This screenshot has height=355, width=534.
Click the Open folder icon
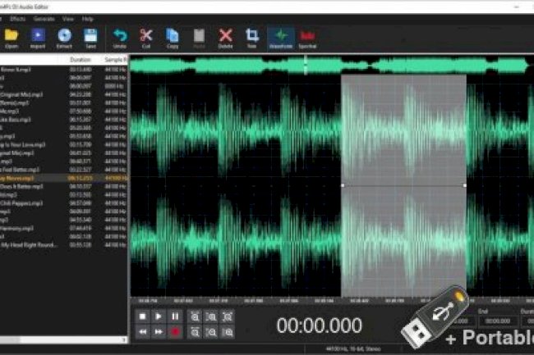coord(12,38)
